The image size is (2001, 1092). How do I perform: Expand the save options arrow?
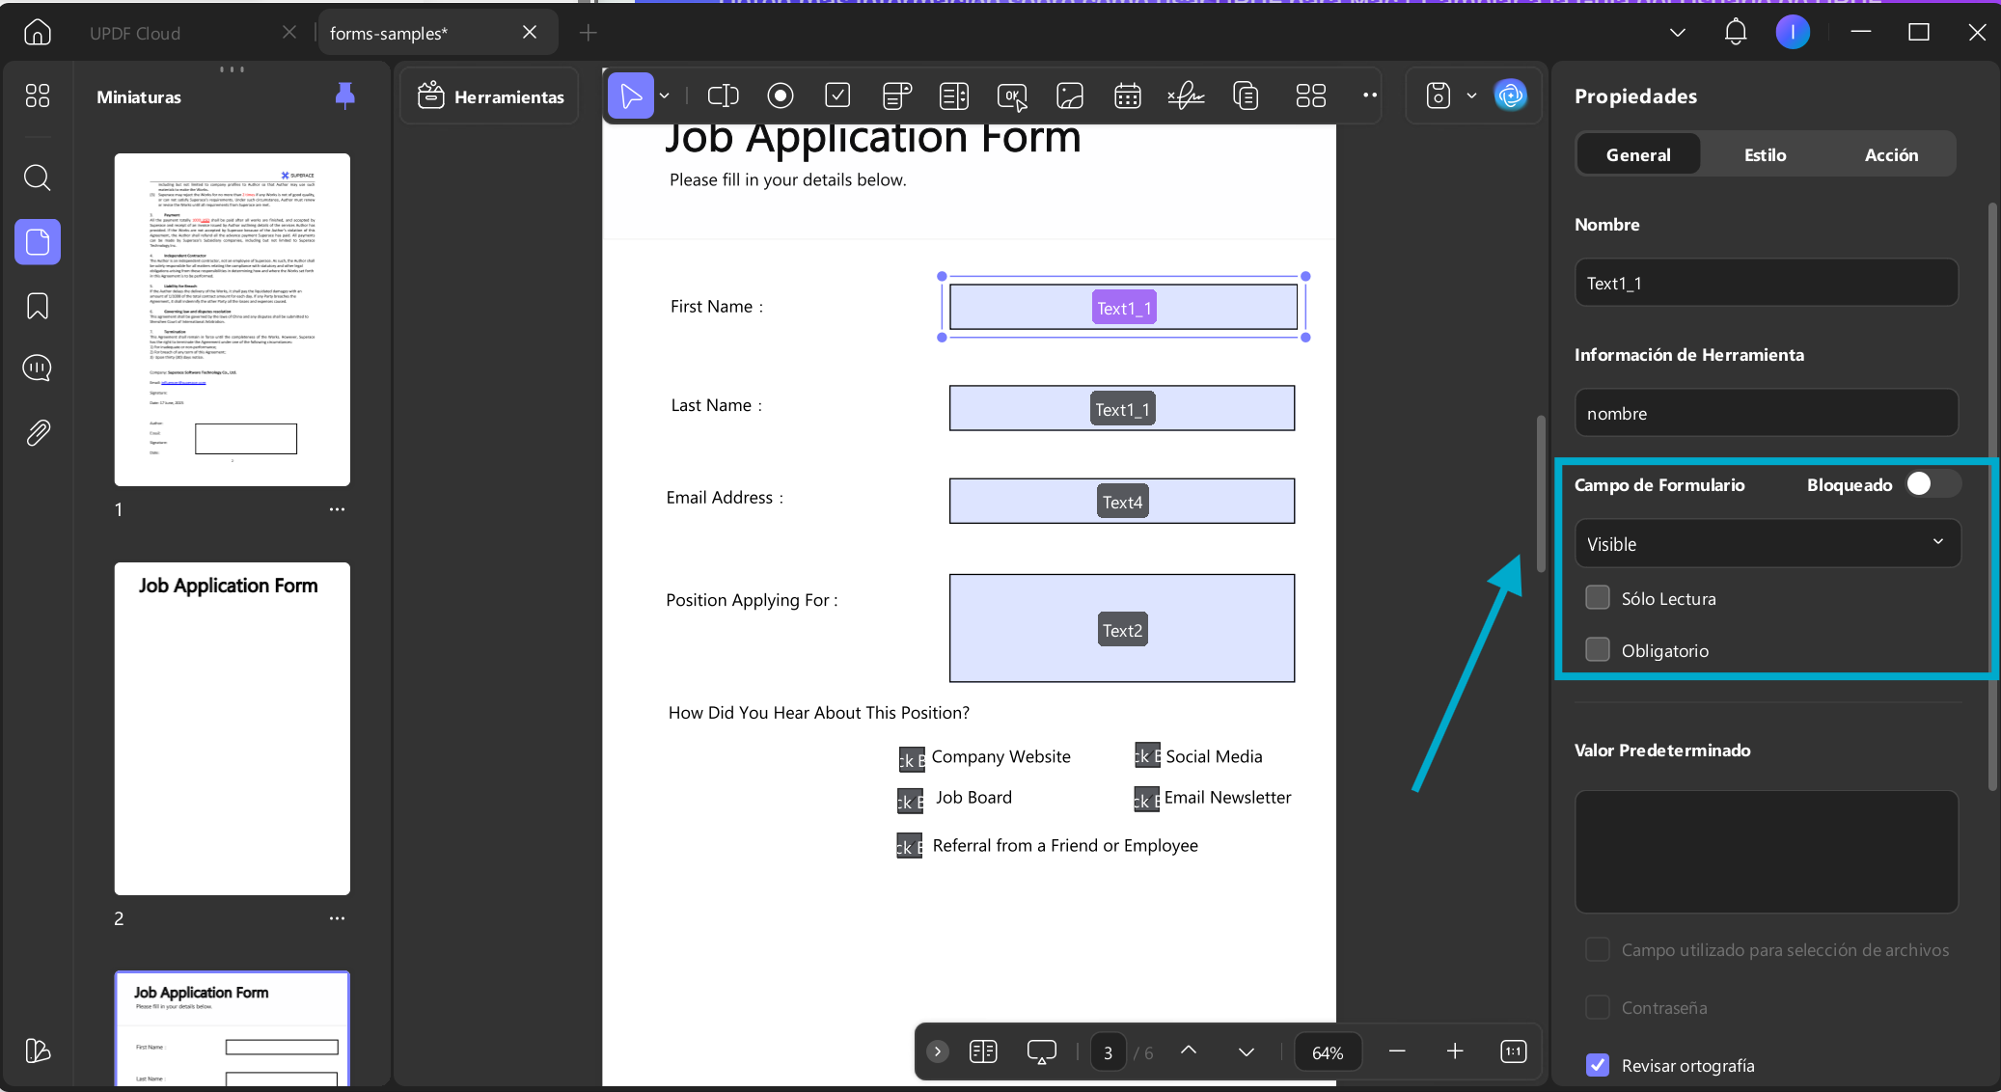pos(1471,96)
